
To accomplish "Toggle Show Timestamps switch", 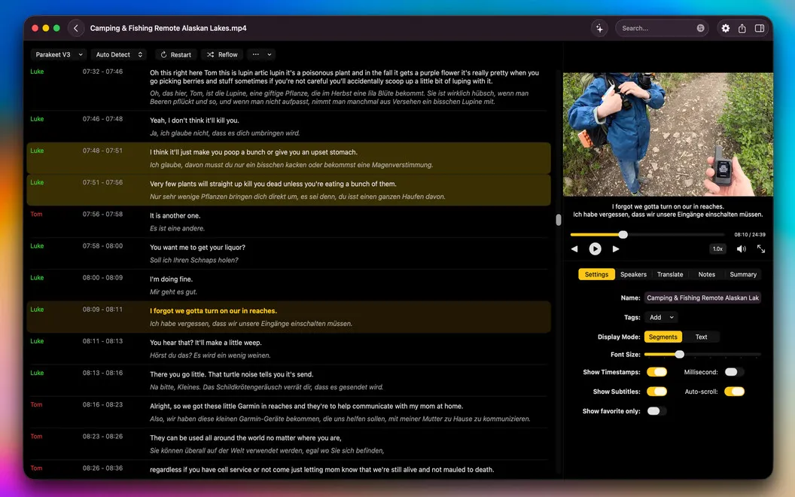I will point(656,372).
